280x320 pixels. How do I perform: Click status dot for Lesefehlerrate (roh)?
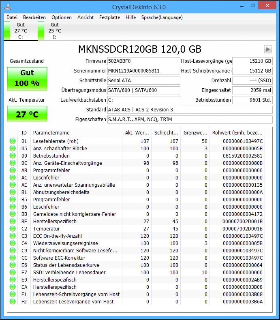click(13, 141)
